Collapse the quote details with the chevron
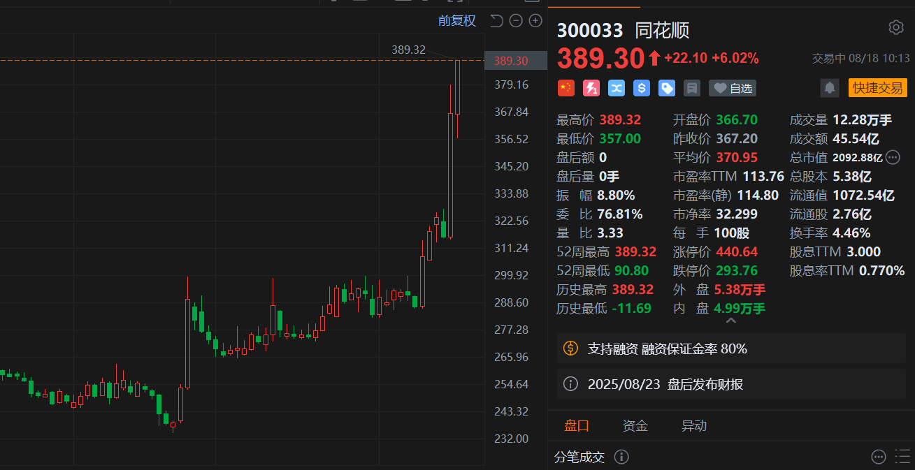 (730, 321)
